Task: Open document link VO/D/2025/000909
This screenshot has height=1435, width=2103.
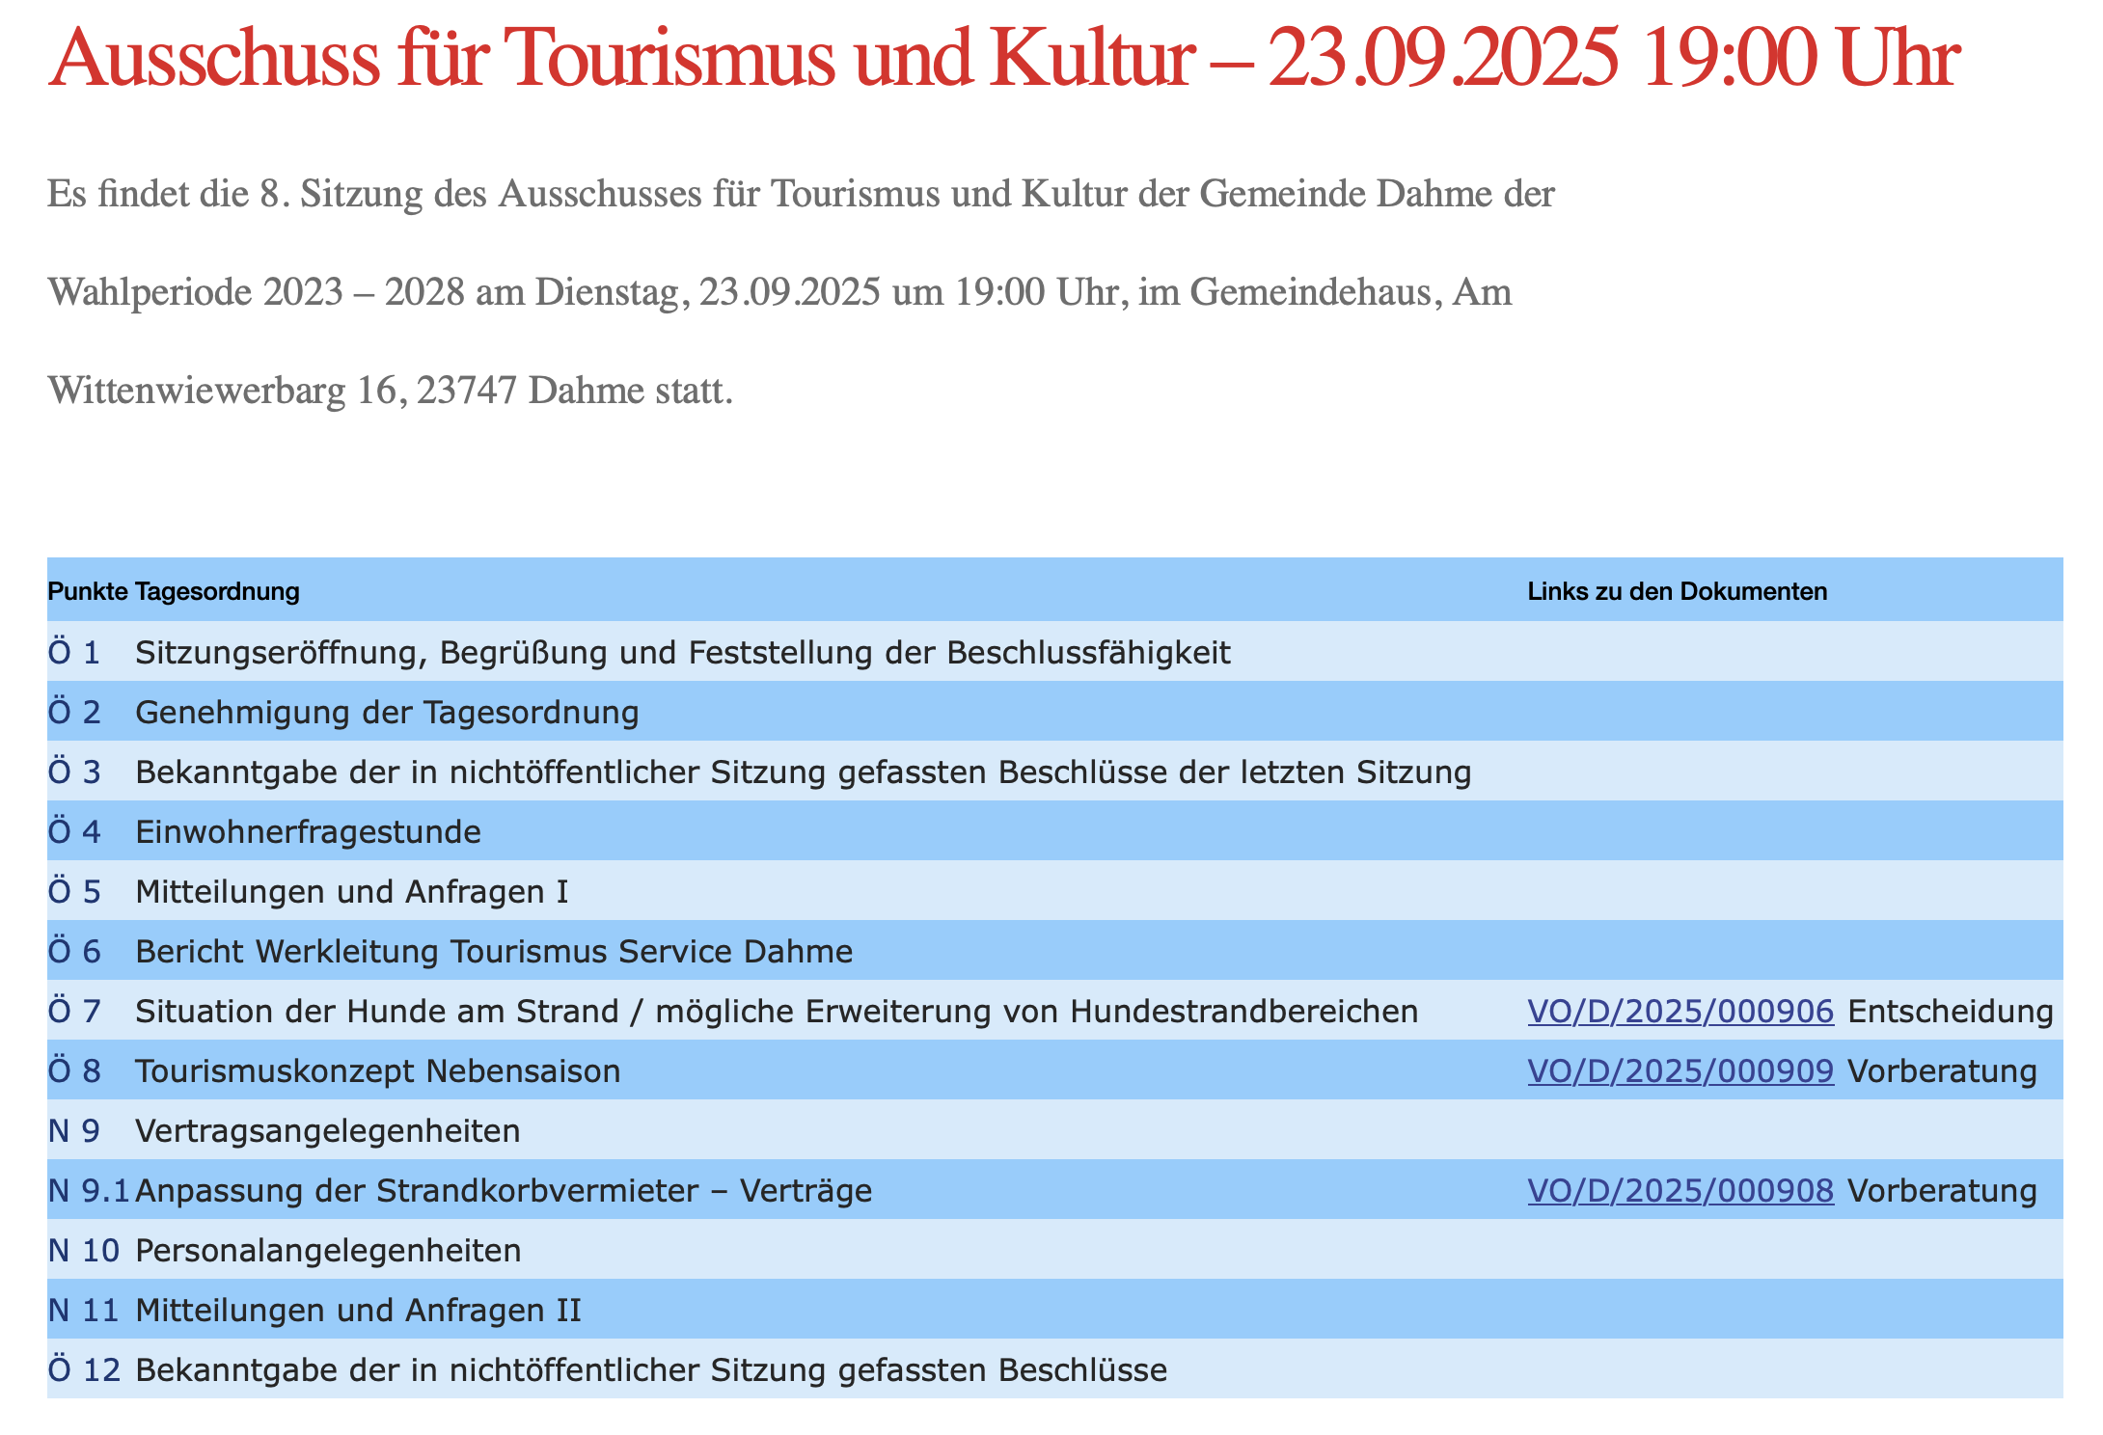Action: pyautogui.click(x=1680, y=1070)
